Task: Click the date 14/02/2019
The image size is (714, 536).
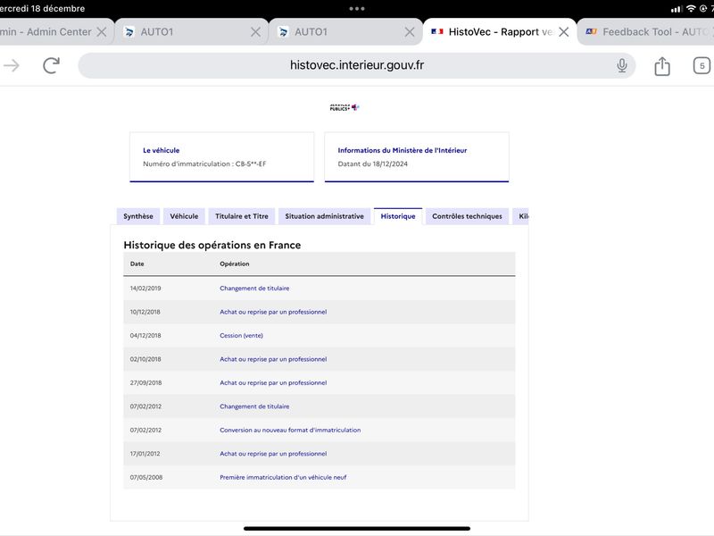Action: click(145, 289)
